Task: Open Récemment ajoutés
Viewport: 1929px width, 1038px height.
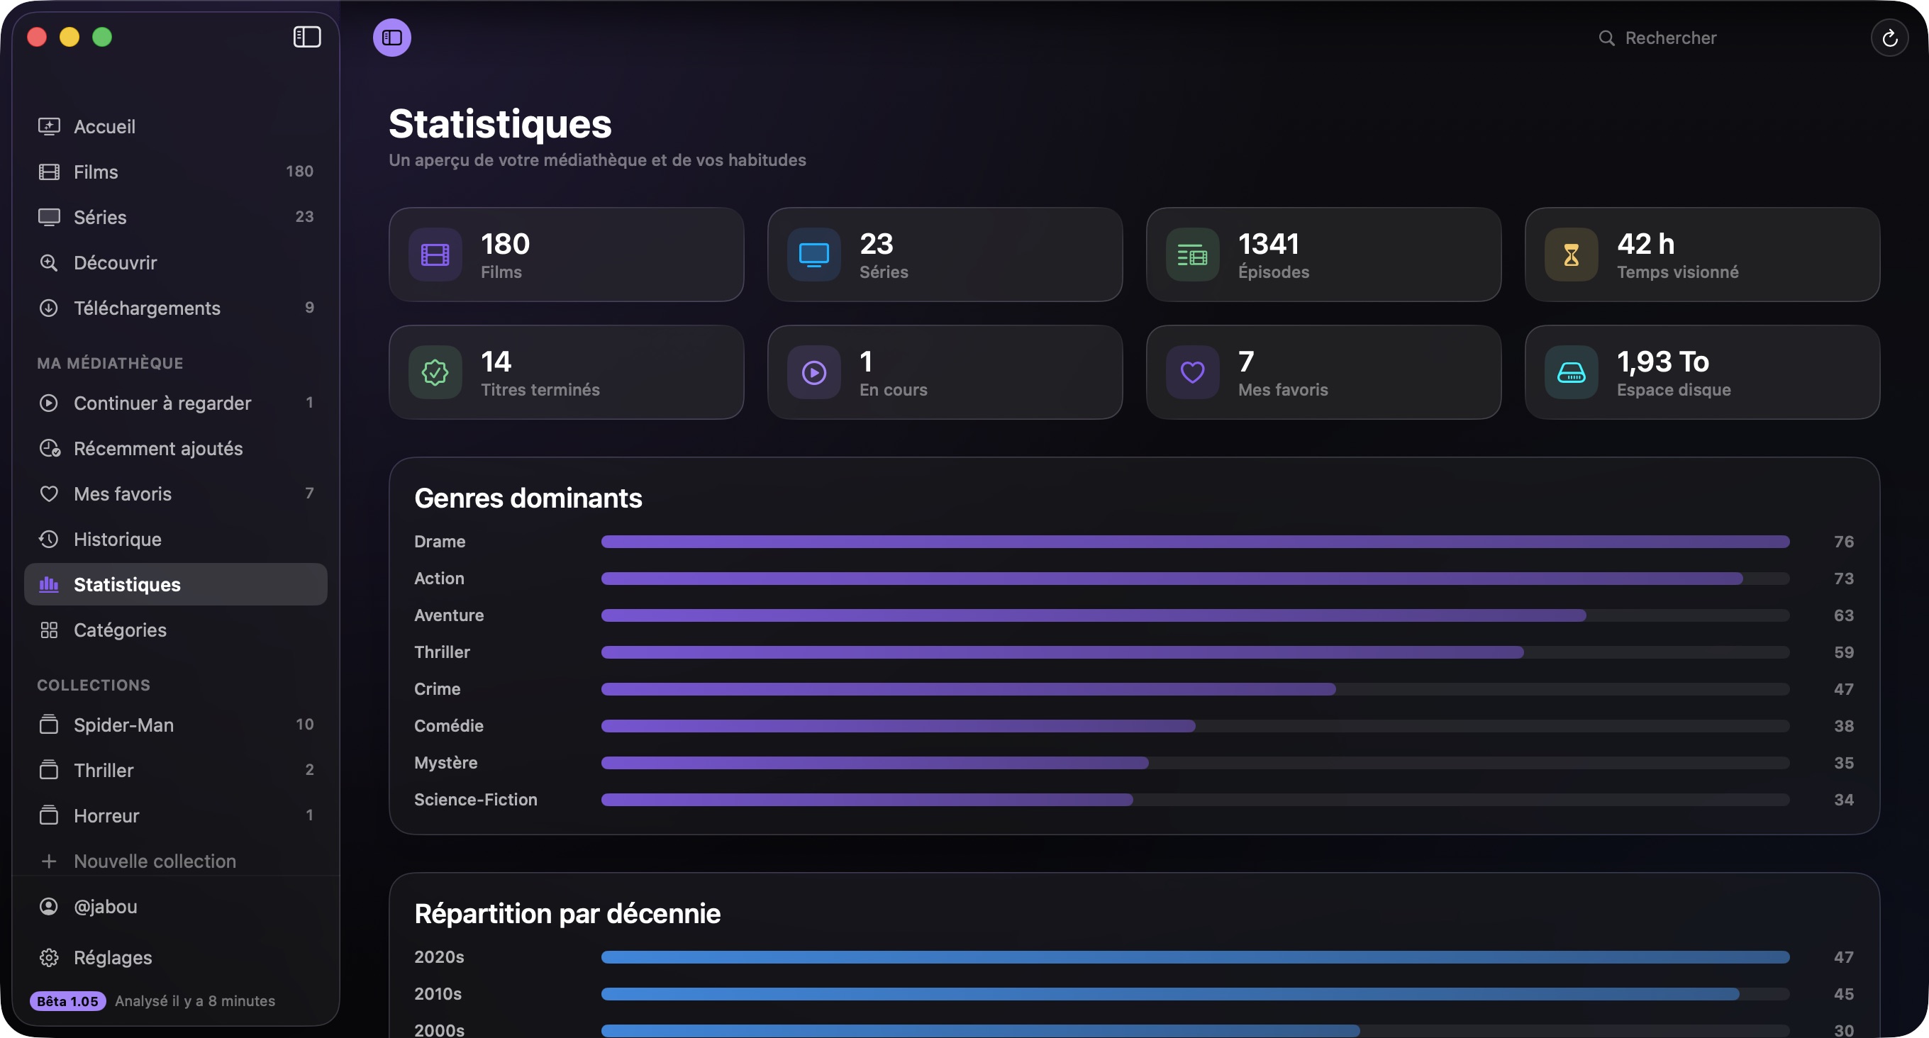Action: pos(175,449)
